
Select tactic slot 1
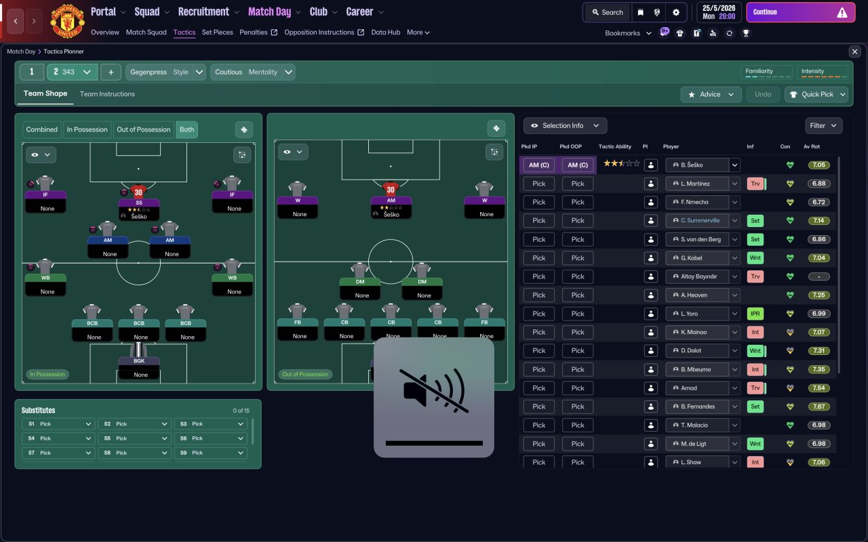(x=32, y=72)
